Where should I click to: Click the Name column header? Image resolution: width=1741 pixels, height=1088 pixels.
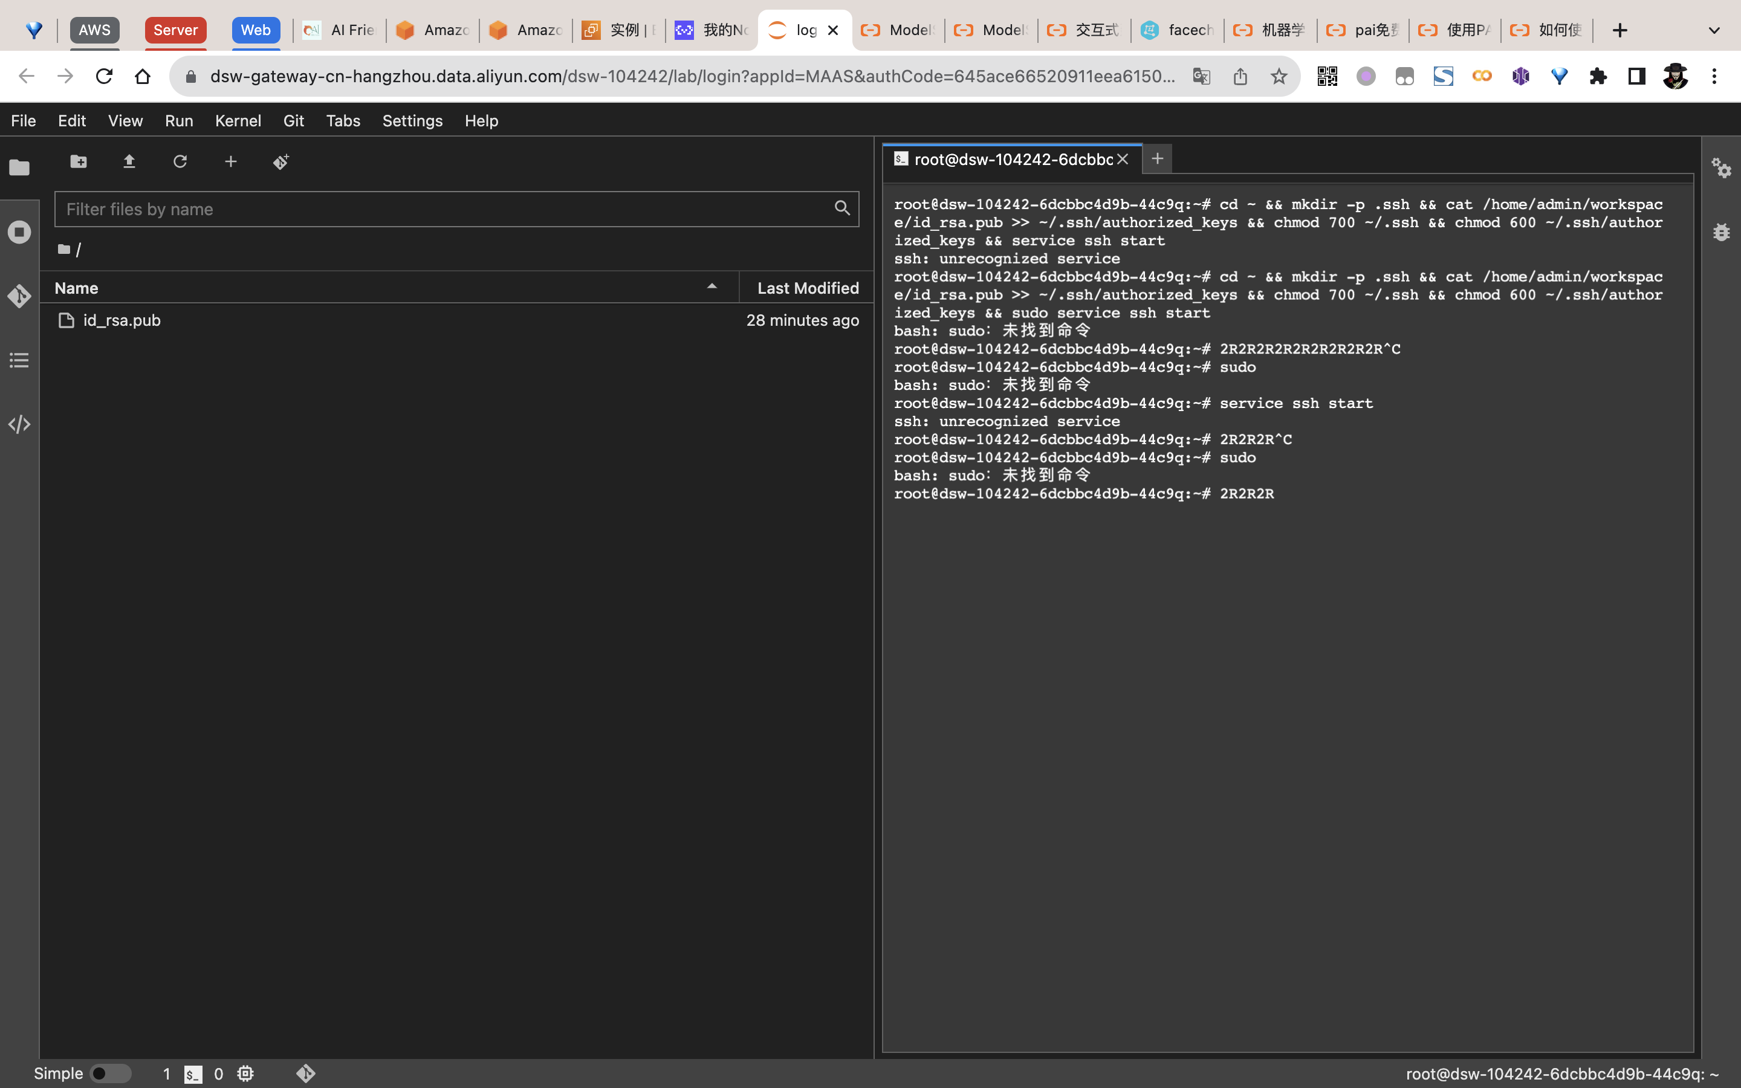[389, 288]
